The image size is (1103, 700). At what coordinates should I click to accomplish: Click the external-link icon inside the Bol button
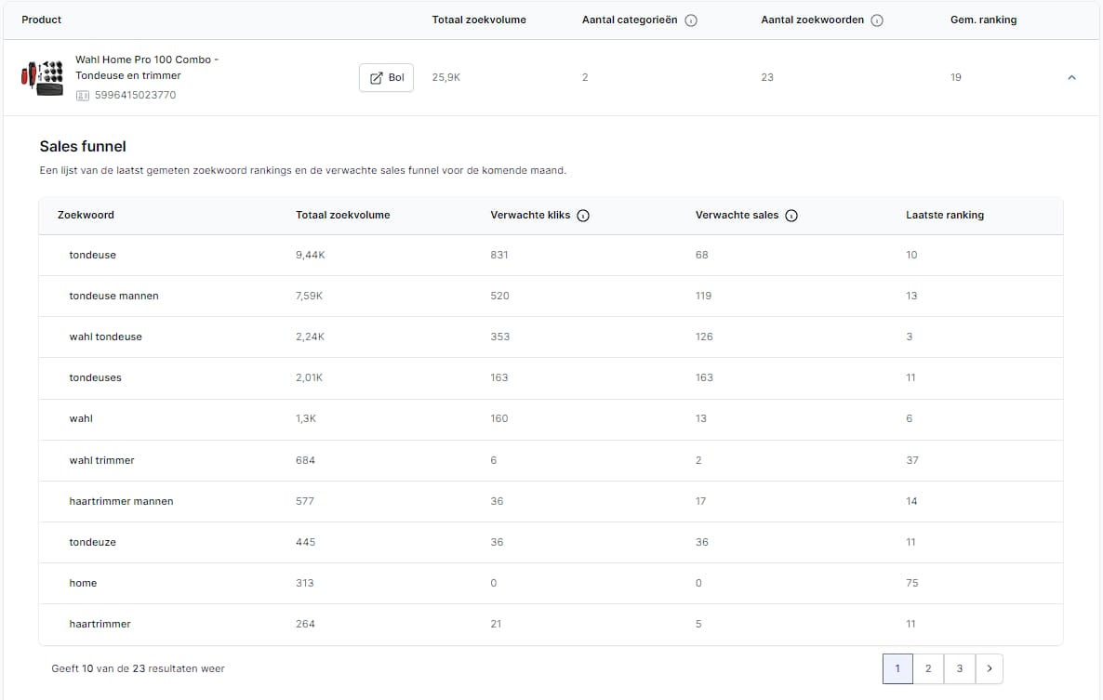coord(376,78)
